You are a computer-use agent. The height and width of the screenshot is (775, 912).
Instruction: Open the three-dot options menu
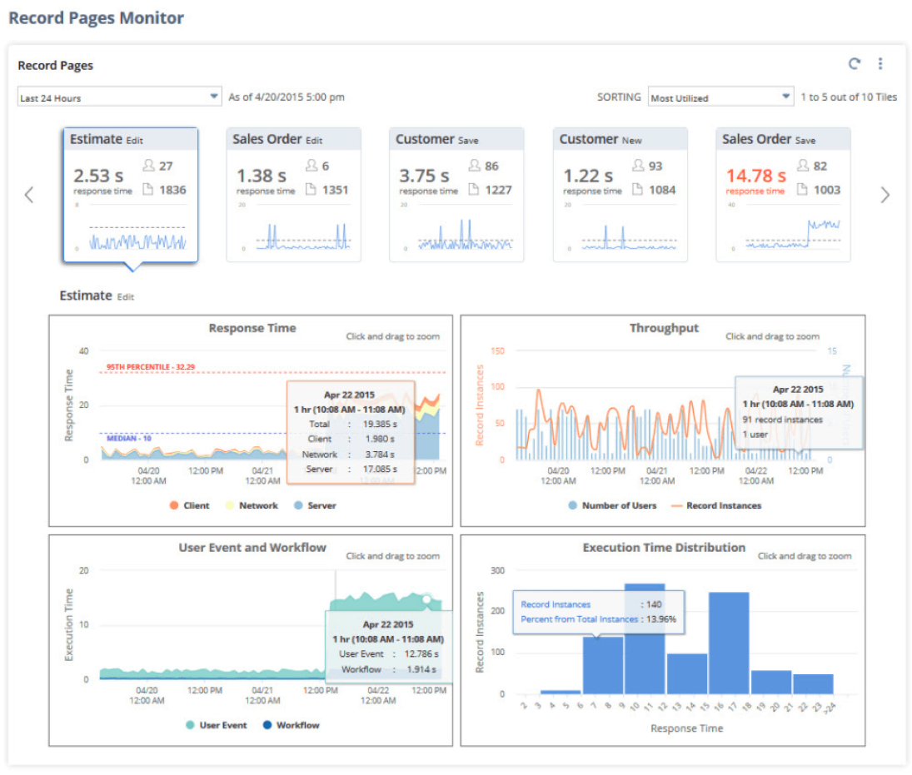pyautogui.click(x=880, y=64)
